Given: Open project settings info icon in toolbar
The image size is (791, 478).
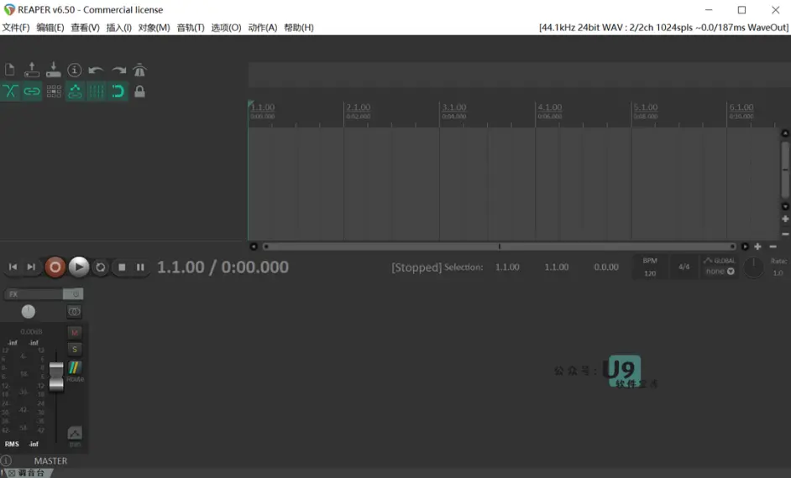Looking at the screenshot, I should (x=75, y=70).
